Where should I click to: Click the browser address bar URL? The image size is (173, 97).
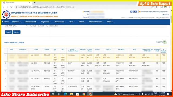(46, 7)
